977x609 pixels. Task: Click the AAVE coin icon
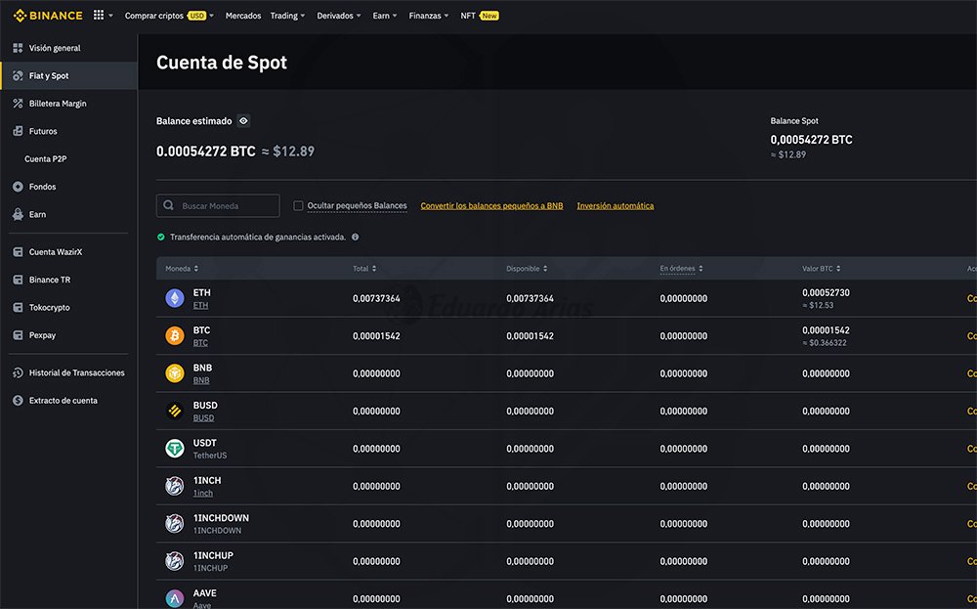[x=175, y=598]
